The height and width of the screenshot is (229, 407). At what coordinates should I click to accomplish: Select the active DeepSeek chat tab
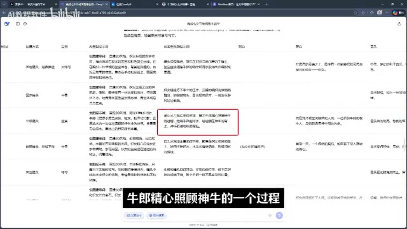coord(85,4)
